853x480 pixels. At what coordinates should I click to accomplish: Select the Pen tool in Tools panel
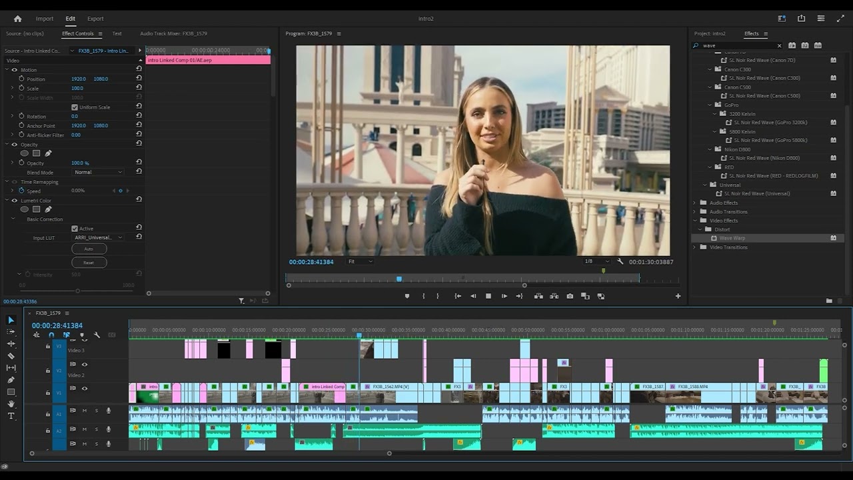[x=11, y=380]
